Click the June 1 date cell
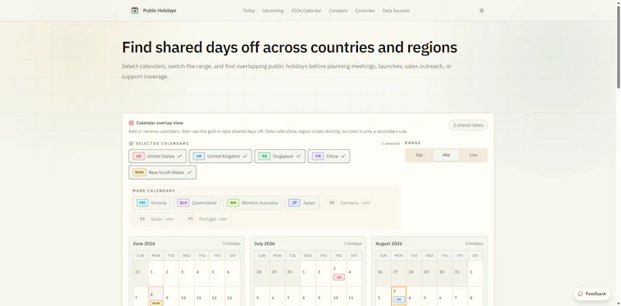The image size is (621, 306). (x=156, y=273)
